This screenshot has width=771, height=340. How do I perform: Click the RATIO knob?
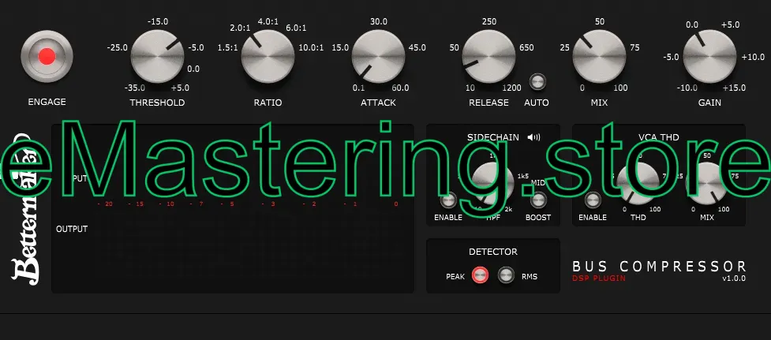click(268, 56)
